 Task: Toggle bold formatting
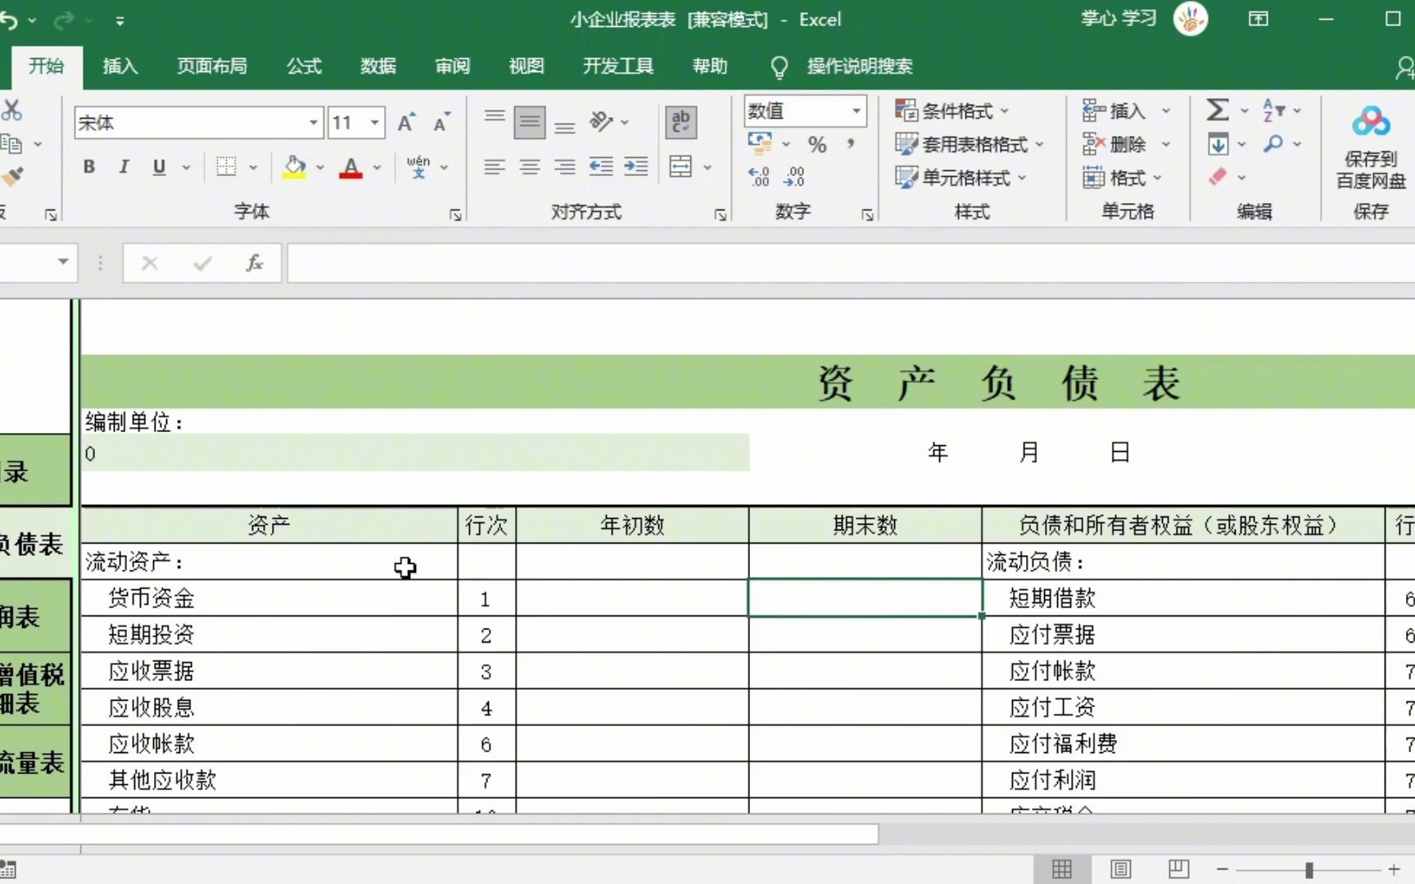(x=88, y=167)
